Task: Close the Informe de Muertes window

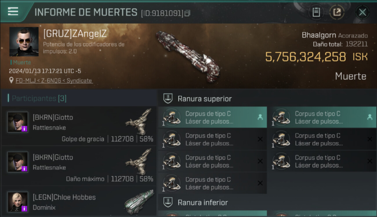Action: 362,12
